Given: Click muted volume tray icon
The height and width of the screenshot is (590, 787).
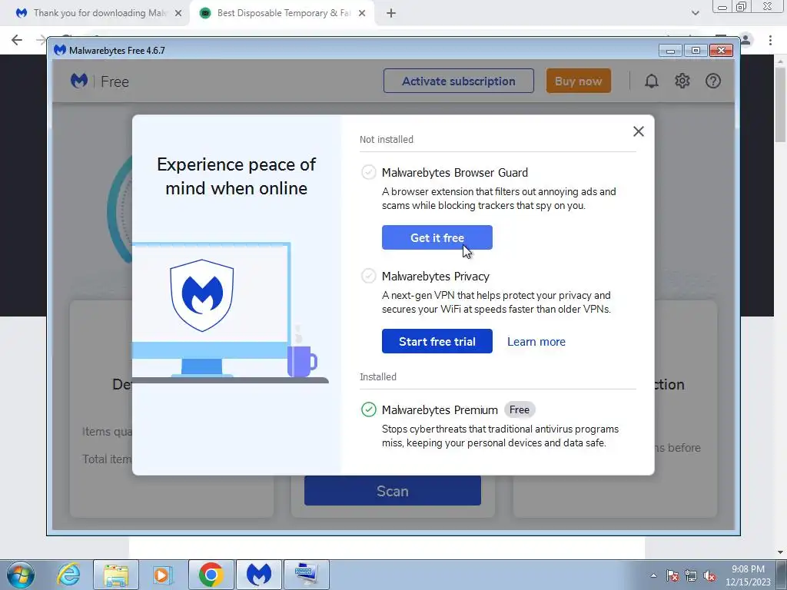Looking at the screenshot, I should click(x=709, y=575).
